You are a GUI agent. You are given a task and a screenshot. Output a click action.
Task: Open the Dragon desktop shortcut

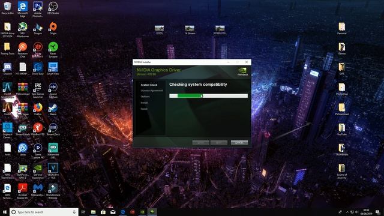point(38,29)
